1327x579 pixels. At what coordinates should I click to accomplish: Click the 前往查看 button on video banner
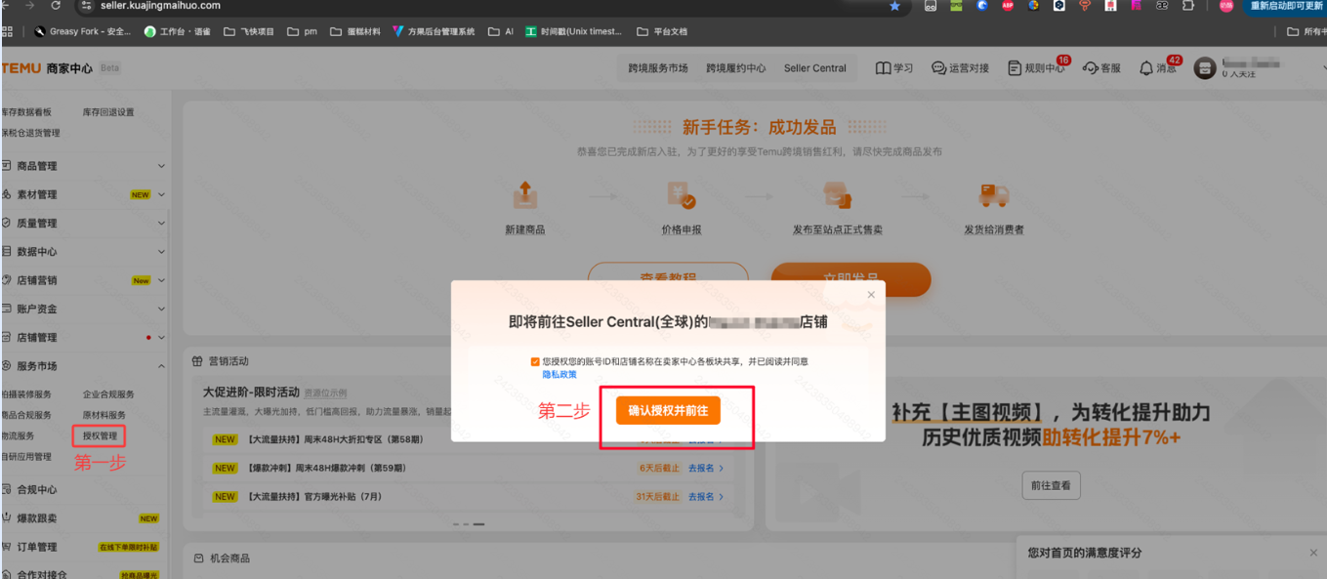click(x=1051, y=485)
